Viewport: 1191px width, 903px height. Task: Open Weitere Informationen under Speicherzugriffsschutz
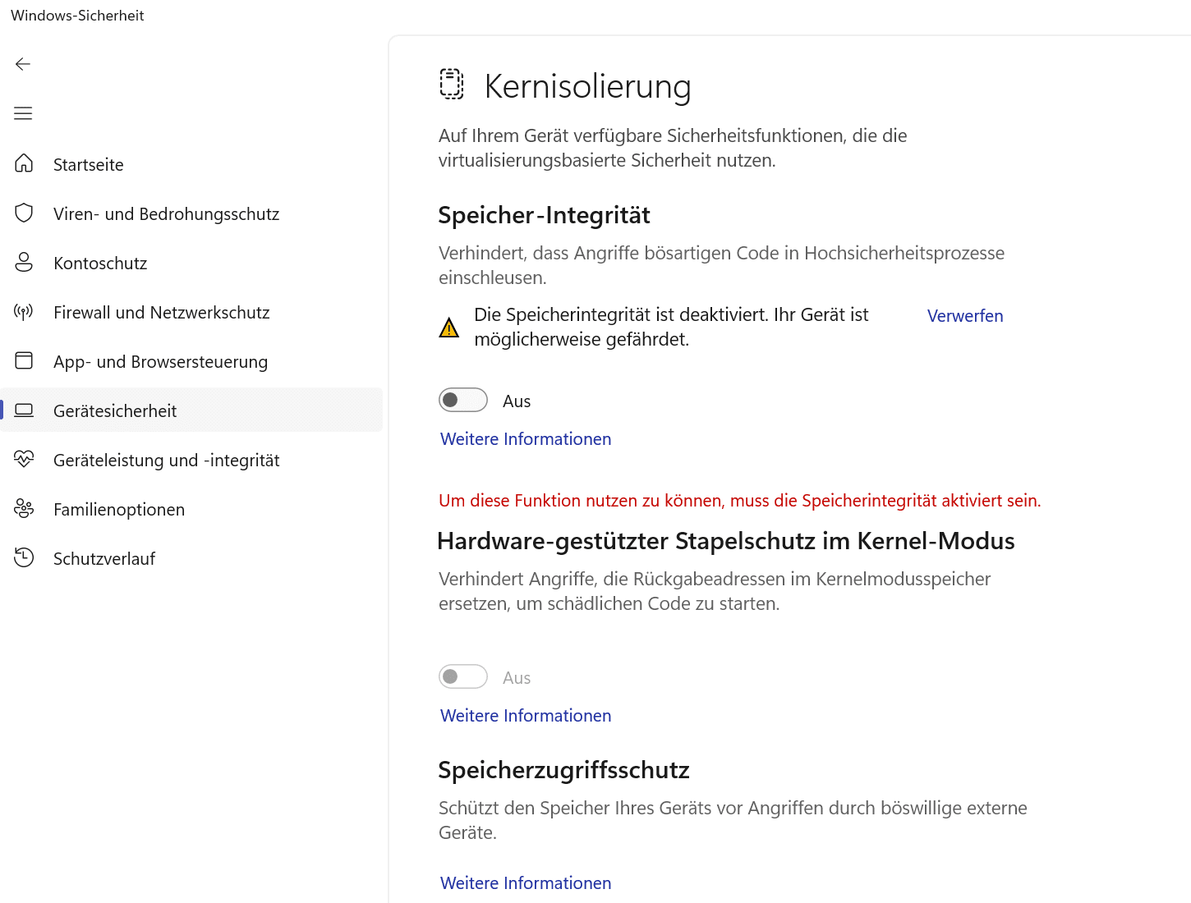pyautogui.click(x=526, y=883)
